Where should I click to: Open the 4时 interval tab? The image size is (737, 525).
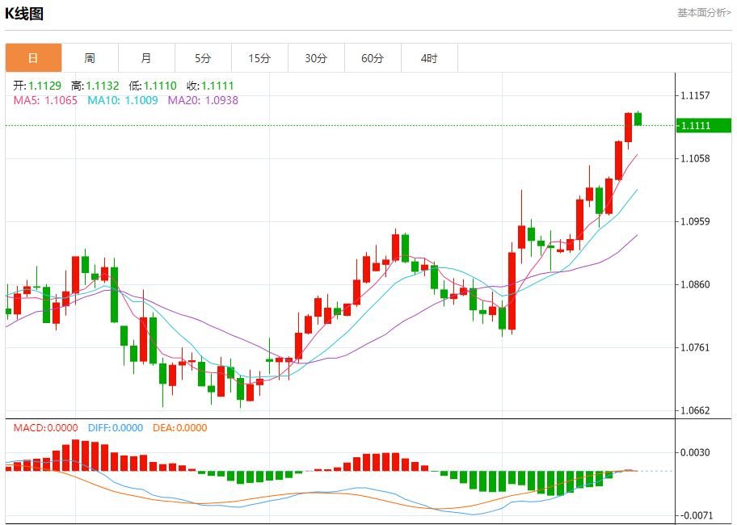pyautogui.click(x=429, y=58)
